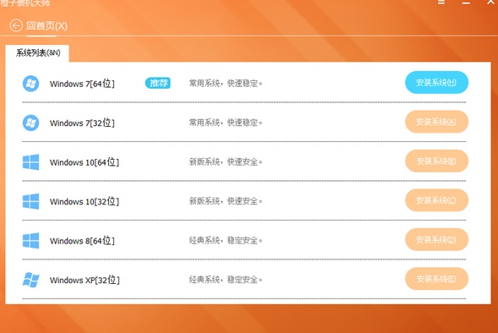
Task: Minimize the installer window
Action: click(x=466, y=3)
